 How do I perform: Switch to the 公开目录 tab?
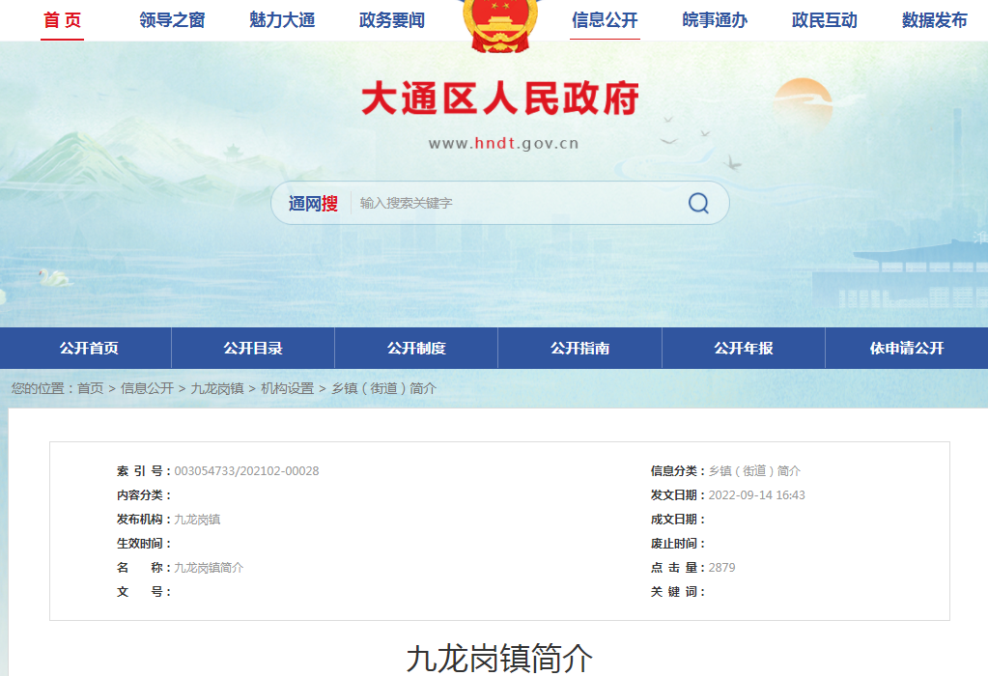[253, 349]
